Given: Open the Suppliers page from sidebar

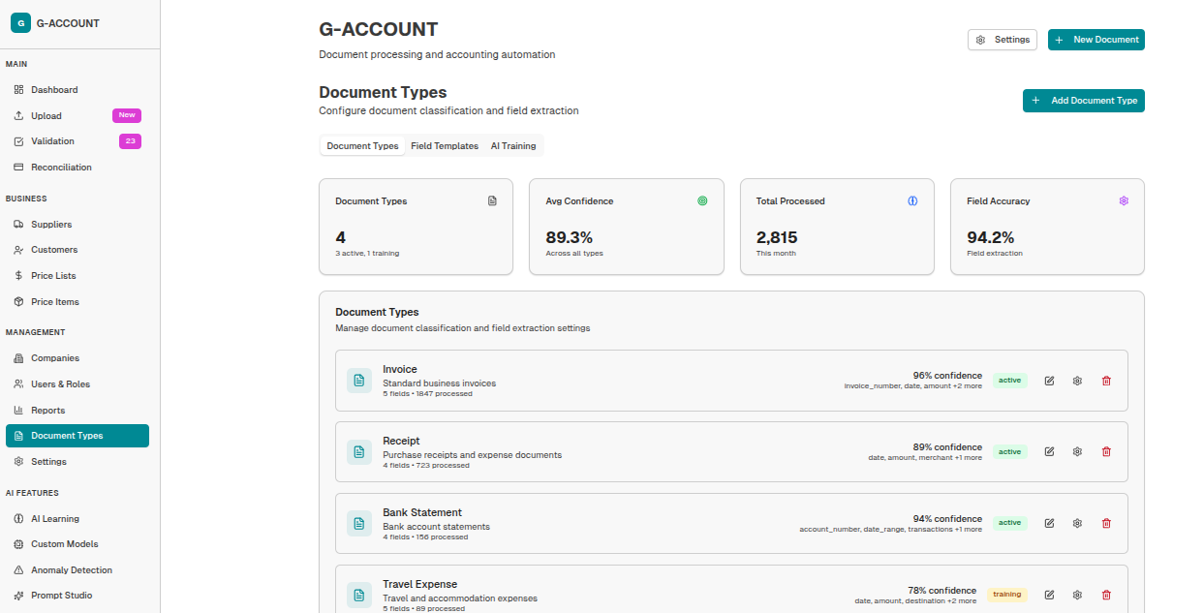Looking at the screenshot, I should [x=51, y=225].
